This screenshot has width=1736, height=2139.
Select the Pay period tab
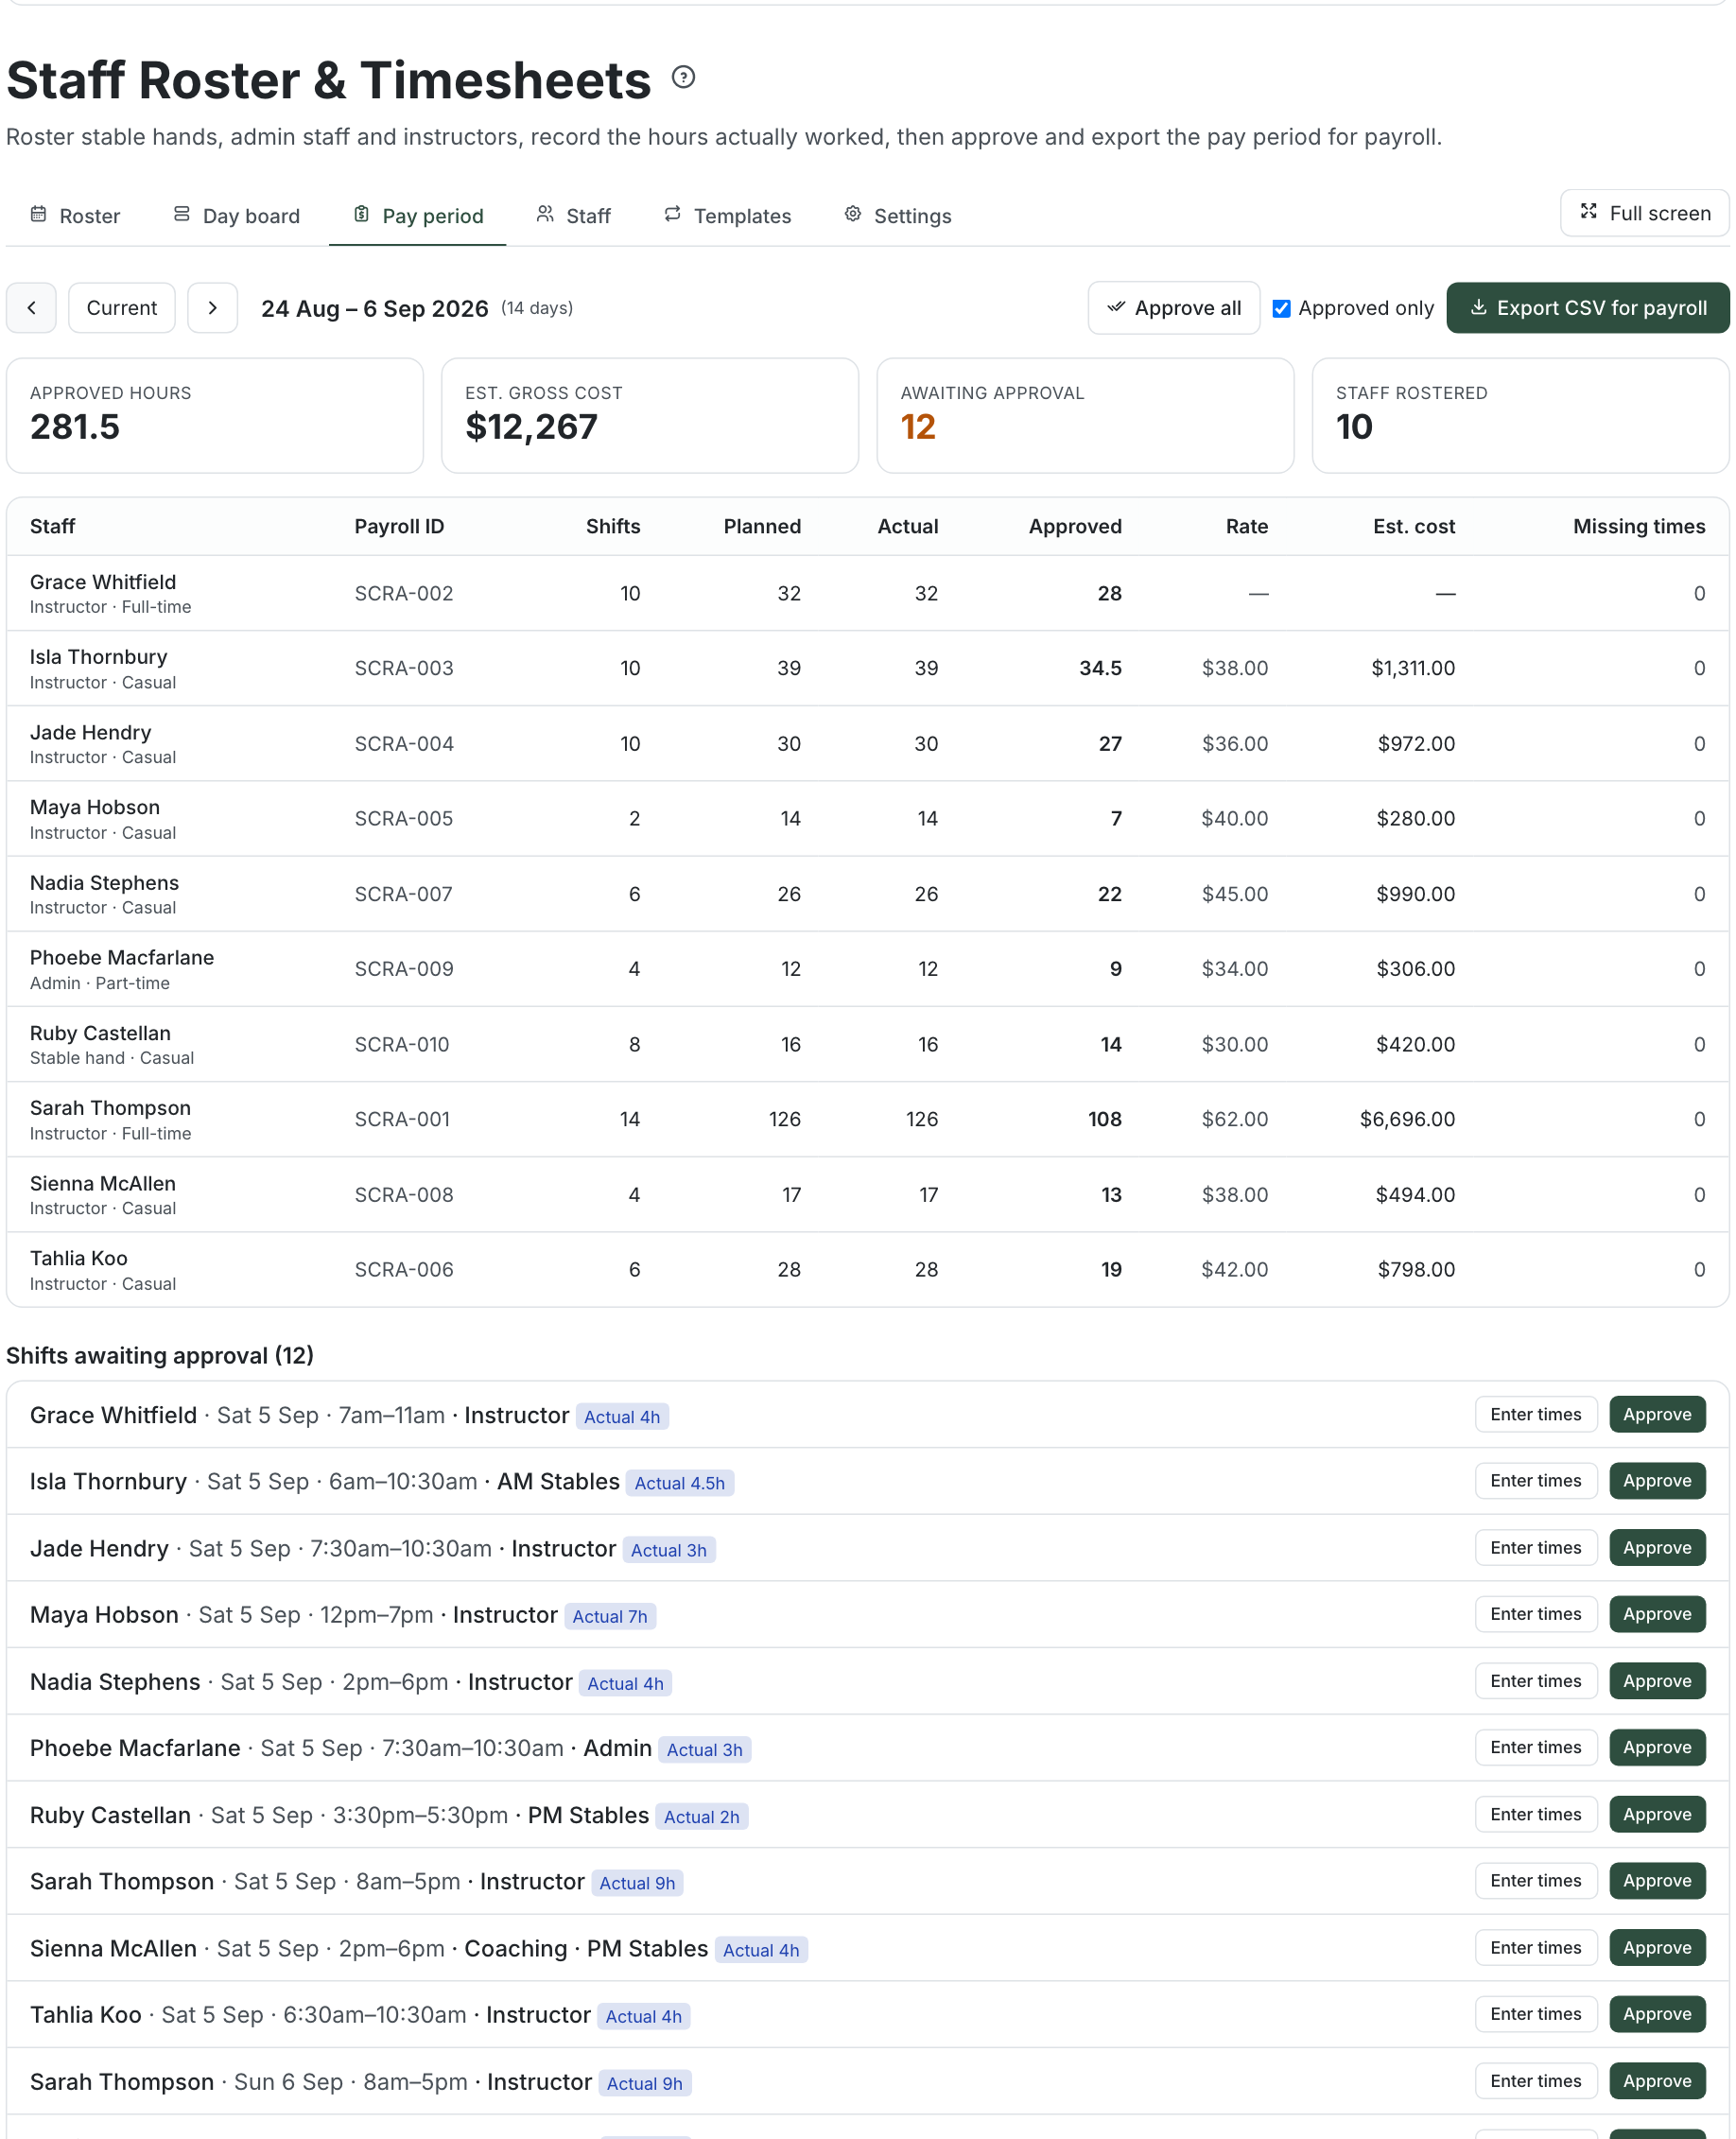(x=418, y=216)
